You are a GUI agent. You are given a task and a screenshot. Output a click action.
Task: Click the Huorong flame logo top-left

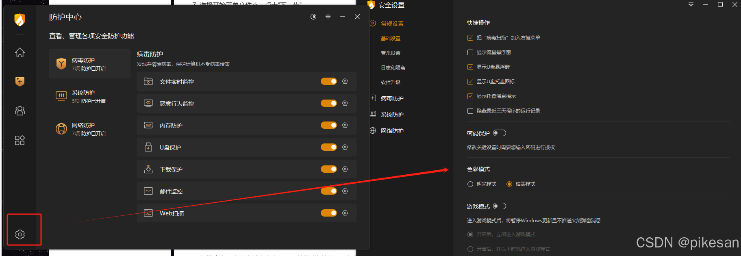tap(20, 19)
